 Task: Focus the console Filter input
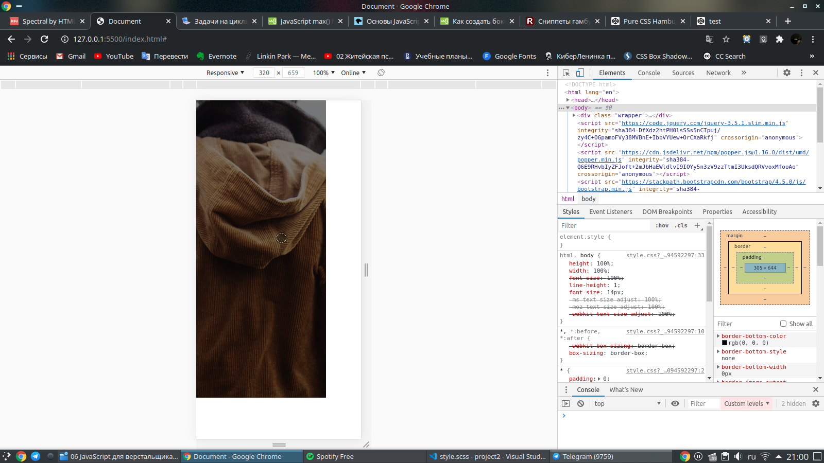click(703, 403)
